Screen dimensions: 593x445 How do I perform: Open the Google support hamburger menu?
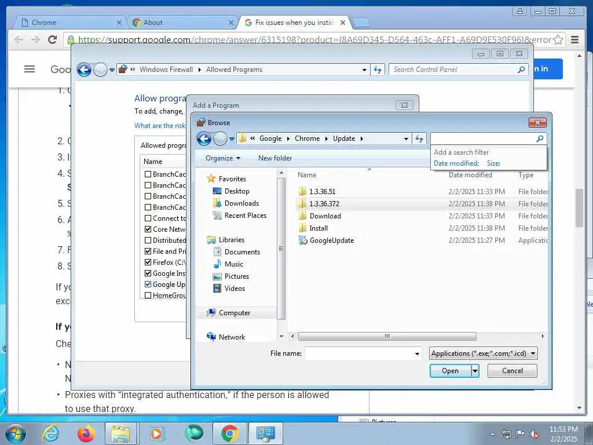click(x=30, y=69)
